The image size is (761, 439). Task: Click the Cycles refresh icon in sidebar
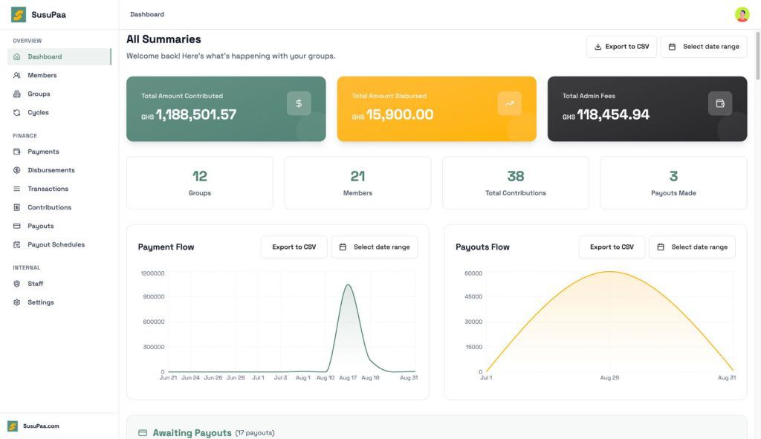tap(17, 113)
